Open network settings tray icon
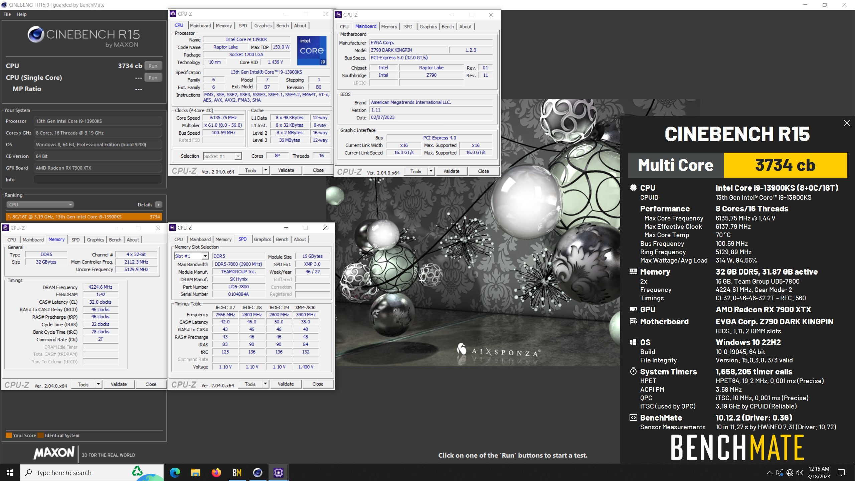Viewport: 855px width, 481px height. tap(790, 473)
